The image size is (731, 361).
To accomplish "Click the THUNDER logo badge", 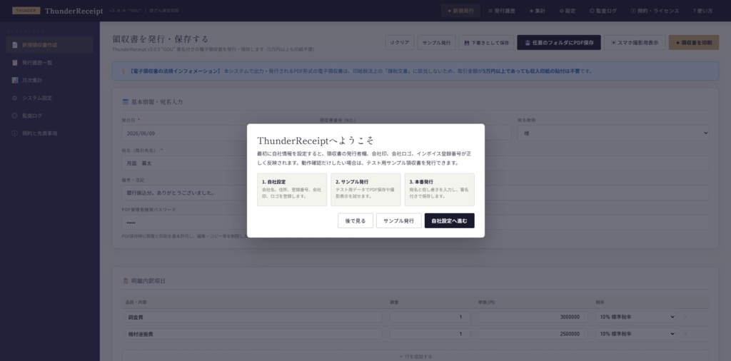I will click(x=26, y=11).
